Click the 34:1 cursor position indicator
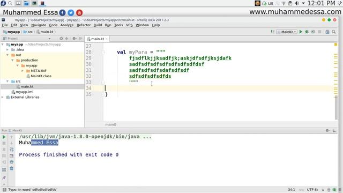The height and width of the screenshot is (193, 343). click(292, 190)
